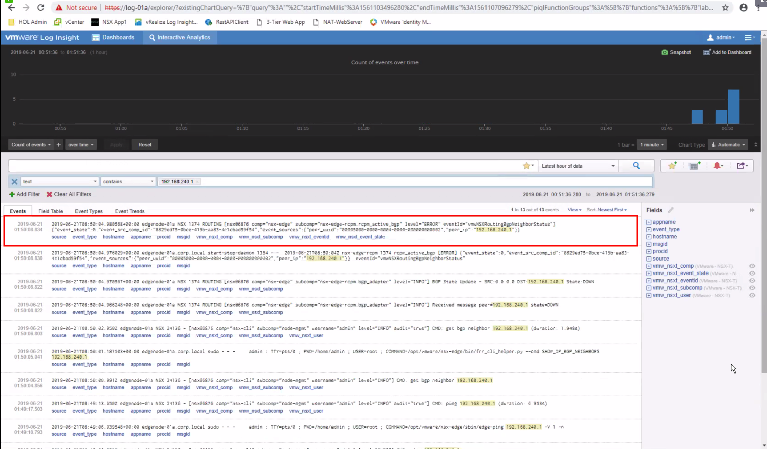
Task: Click the Add to Dashboard icon
Action: [707, 52]
